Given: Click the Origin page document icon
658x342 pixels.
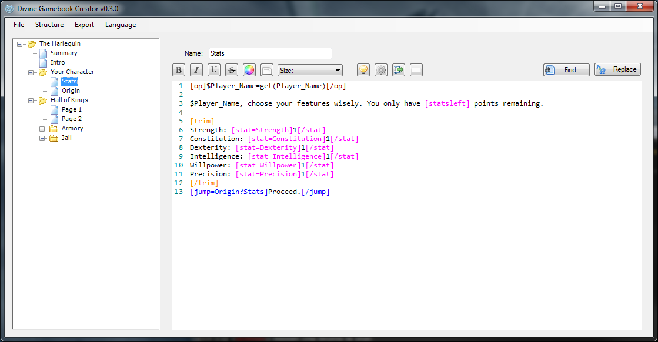Looking at the screenshot, I should point(54,90).
